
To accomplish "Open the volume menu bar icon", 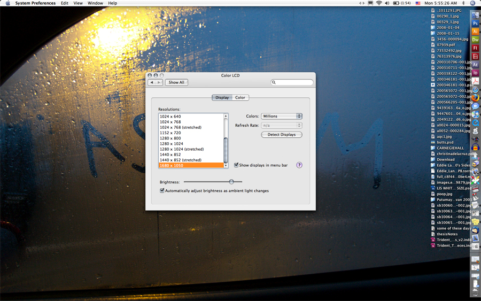I will coord(387,3).
